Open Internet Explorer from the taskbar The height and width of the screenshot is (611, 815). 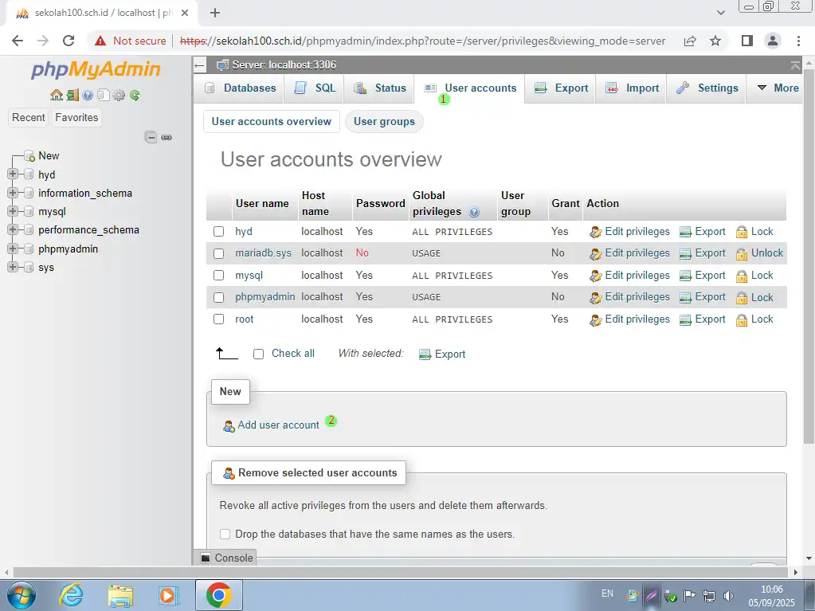tap(71, 595)
